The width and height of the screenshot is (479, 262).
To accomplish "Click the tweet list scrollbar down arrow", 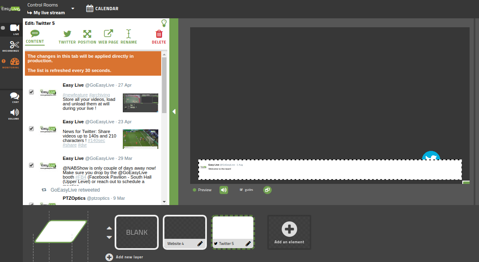I will 164,202.
